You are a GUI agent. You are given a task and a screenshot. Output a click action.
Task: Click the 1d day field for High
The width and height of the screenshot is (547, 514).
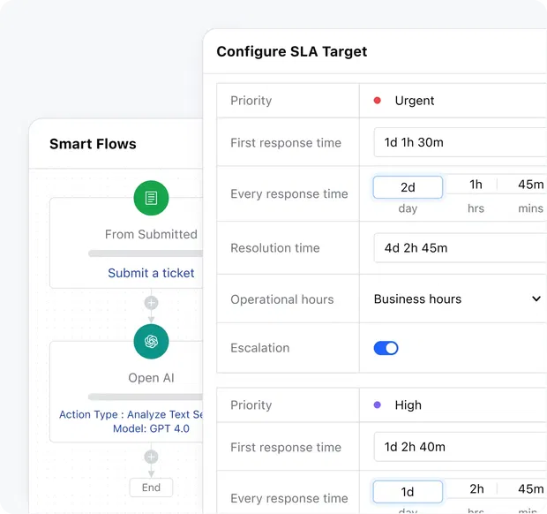tap(408, 492)
